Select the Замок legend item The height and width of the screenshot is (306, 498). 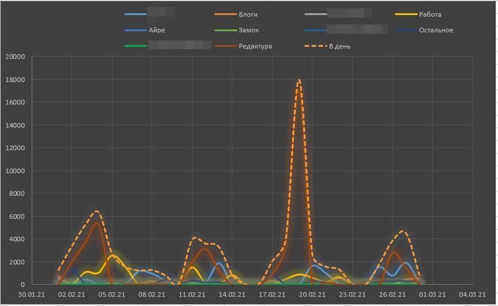click(248, 30)
